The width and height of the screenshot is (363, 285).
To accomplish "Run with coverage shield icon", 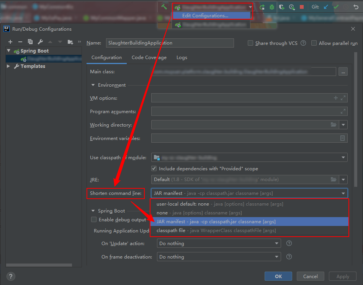I will [x=281, y=7].
